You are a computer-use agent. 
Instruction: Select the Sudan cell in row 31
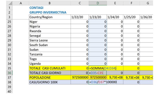tap(50, 49)
